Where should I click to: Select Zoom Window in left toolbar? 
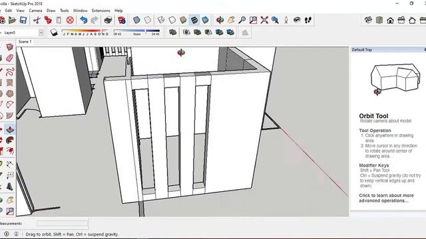(10, 211)
